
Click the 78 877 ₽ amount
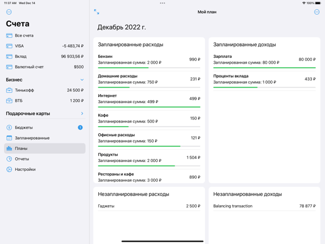pos(307,206)
